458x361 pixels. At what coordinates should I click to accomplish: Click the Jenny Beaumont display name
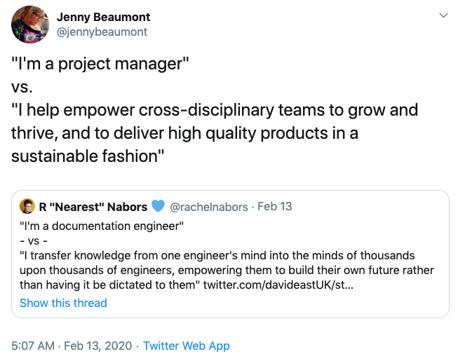tap(102, 17)
